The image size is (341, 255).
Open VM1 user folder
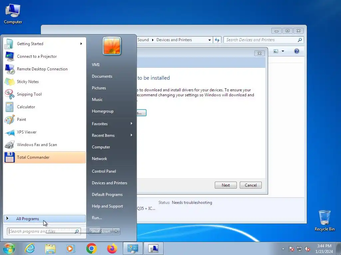96,65
